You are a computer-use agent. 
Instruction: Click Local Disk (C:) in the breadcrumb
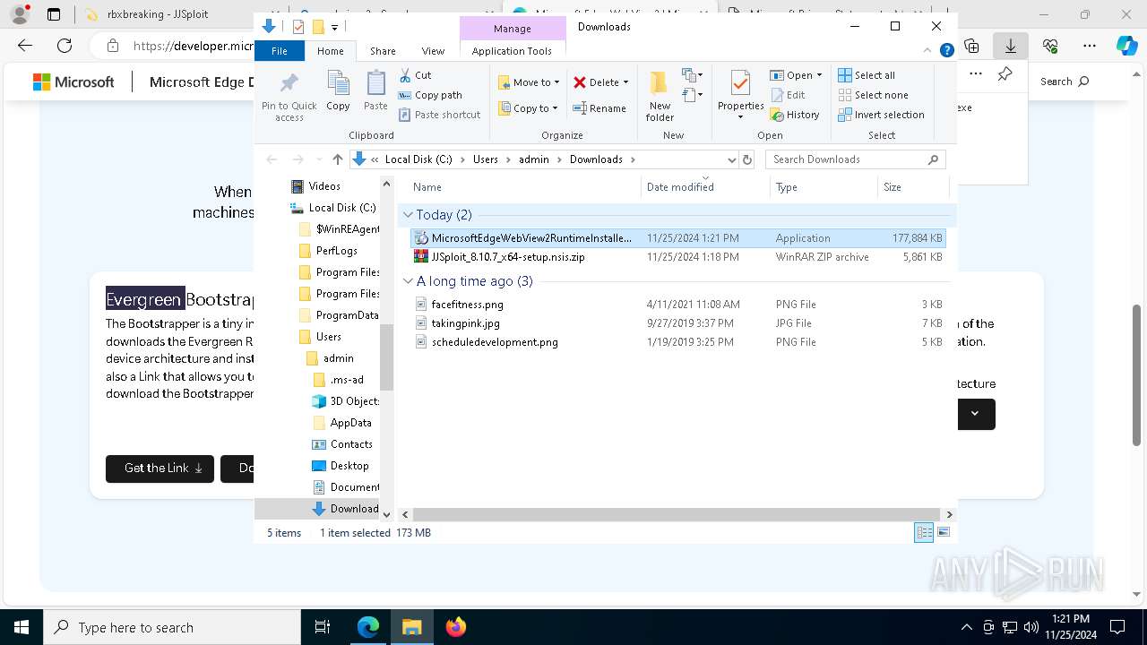(418, 159)
